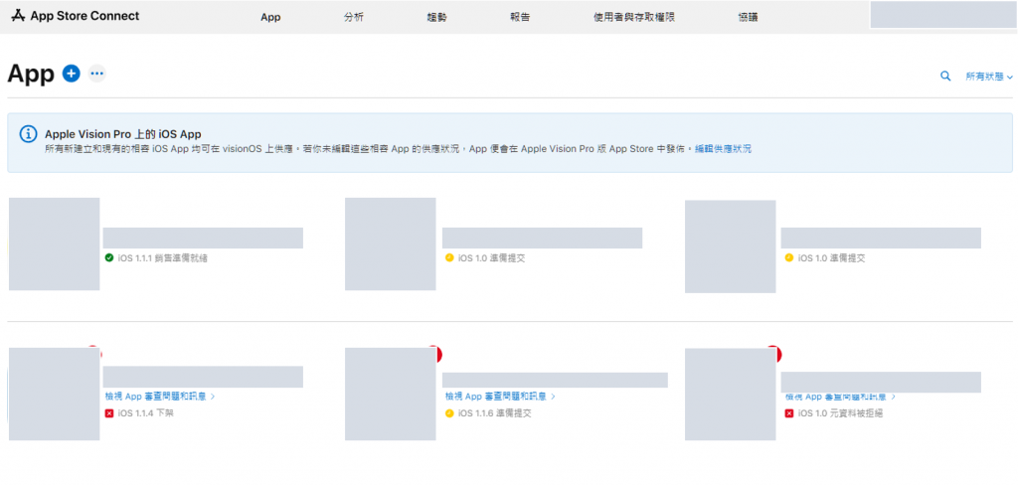The image size is (1018, 485).
Task: Open app thumbnail of iOS 1.1.4 下架 card
Action: tap(54, 395)
